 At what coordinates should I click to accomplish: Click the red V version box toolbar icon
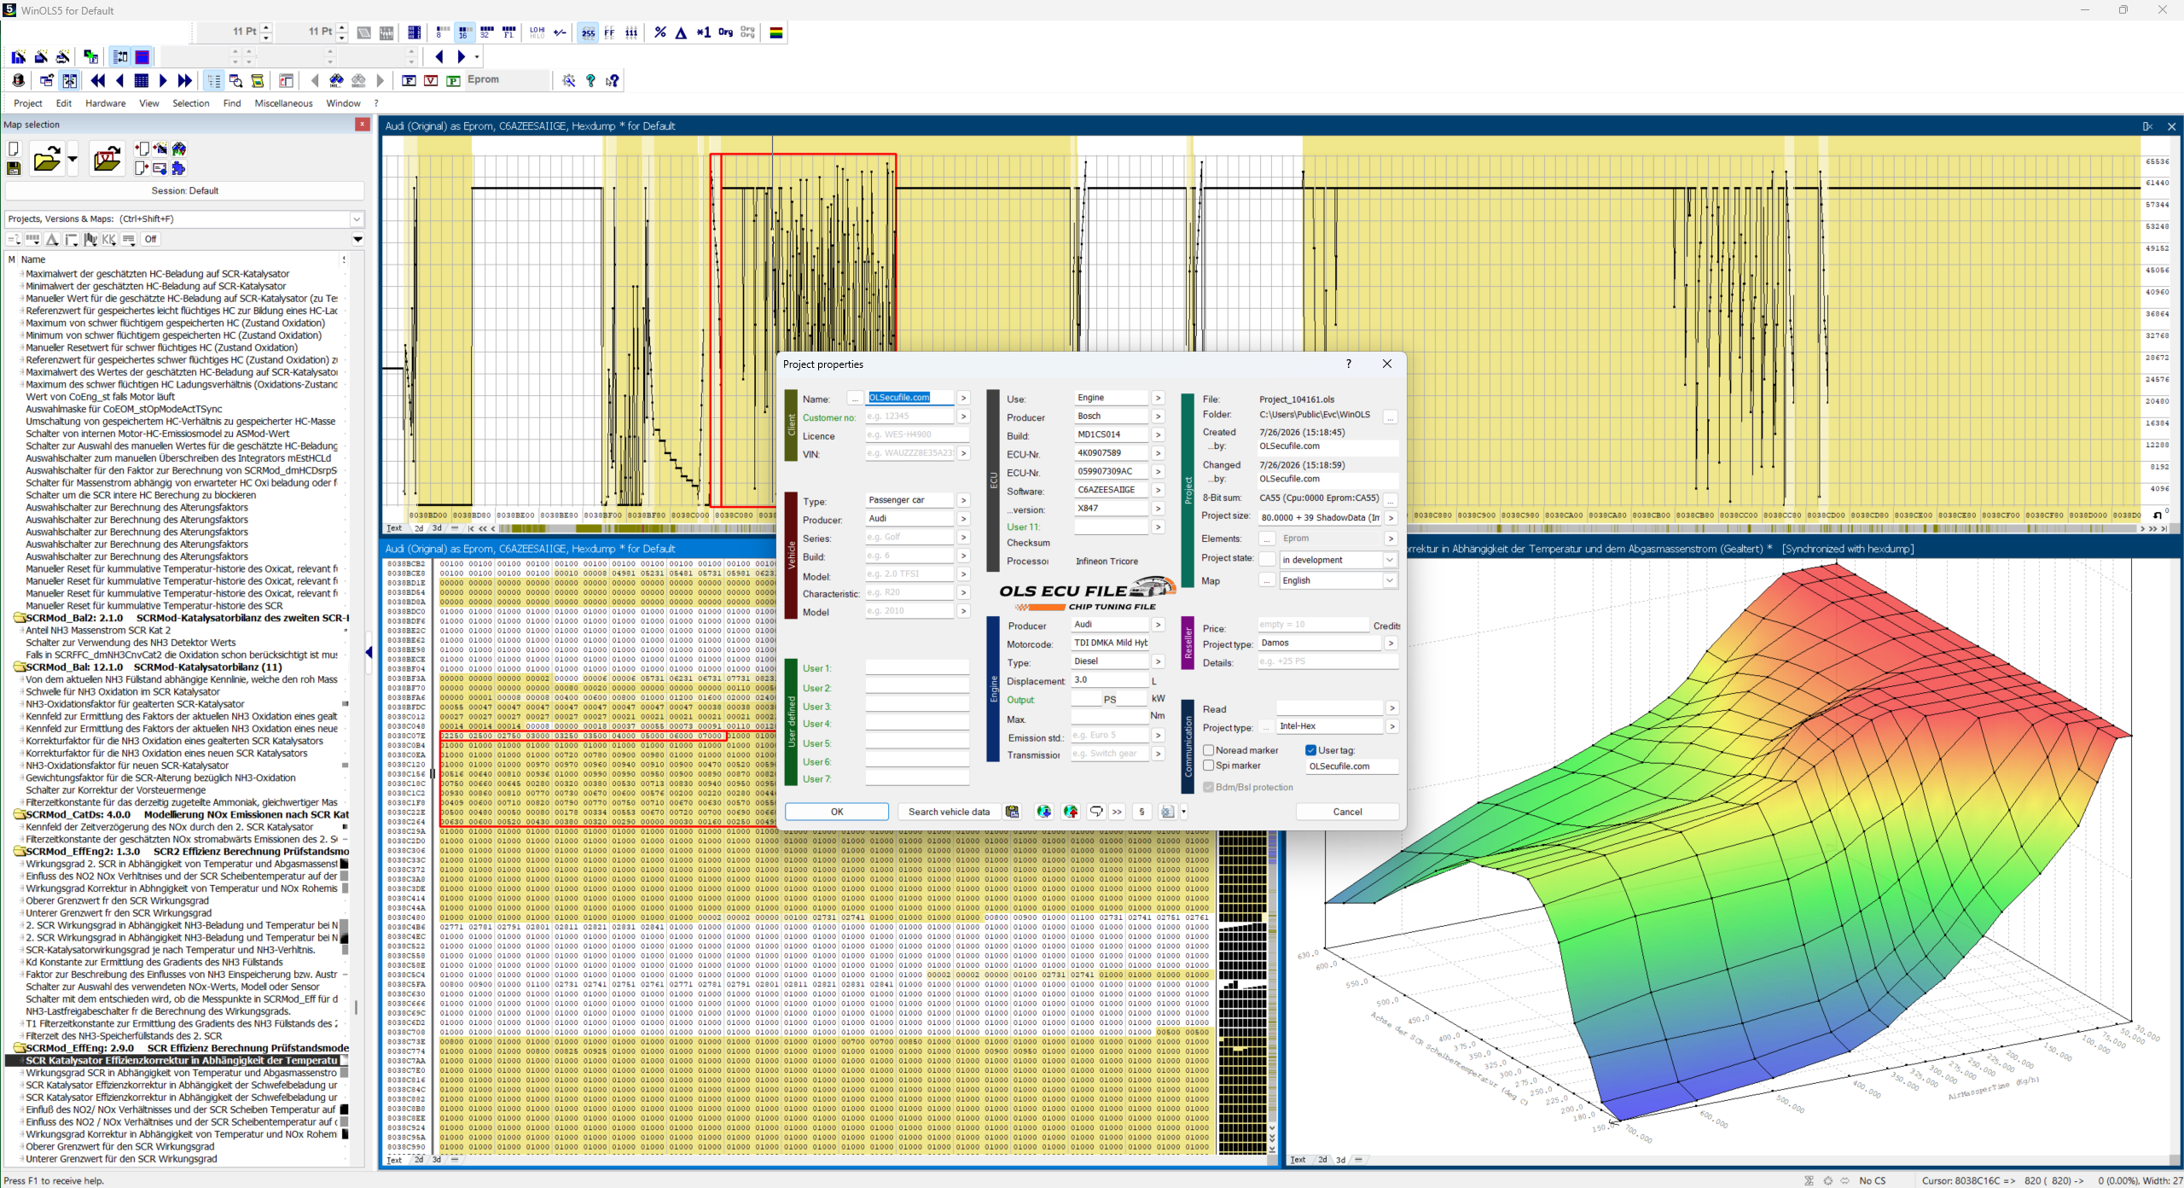coord(431,80)
